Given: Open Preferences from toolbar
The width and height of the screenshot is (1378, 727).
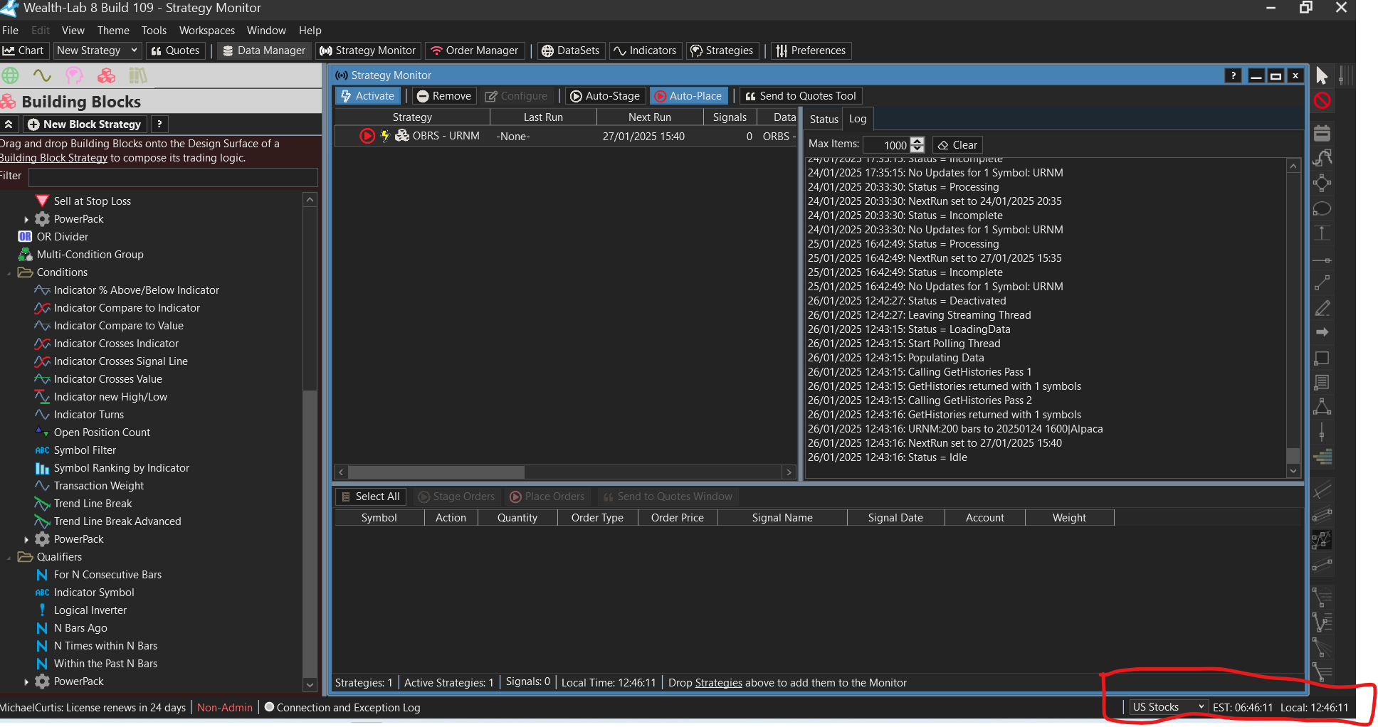Looking at the screenshot, I should click(811, 51).
